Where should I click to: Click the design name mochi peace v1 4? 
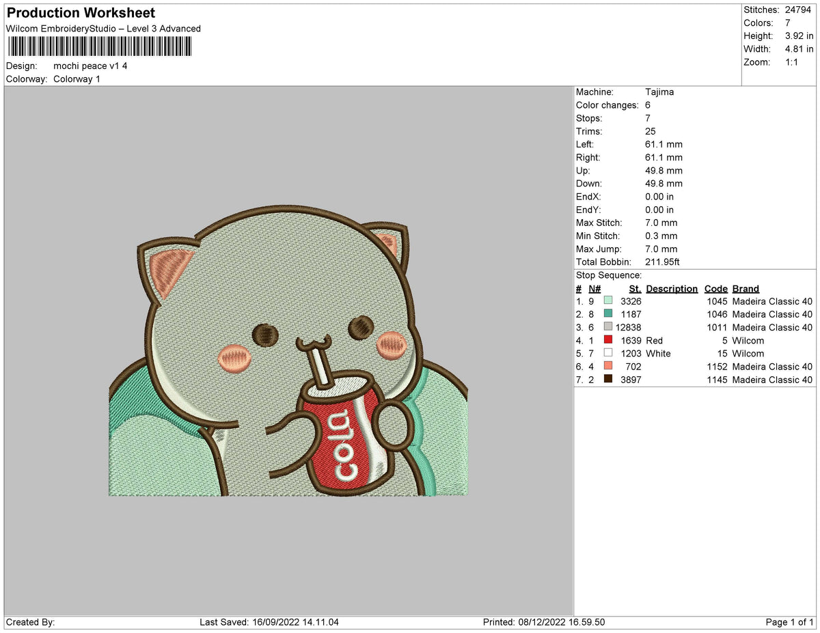90,66
